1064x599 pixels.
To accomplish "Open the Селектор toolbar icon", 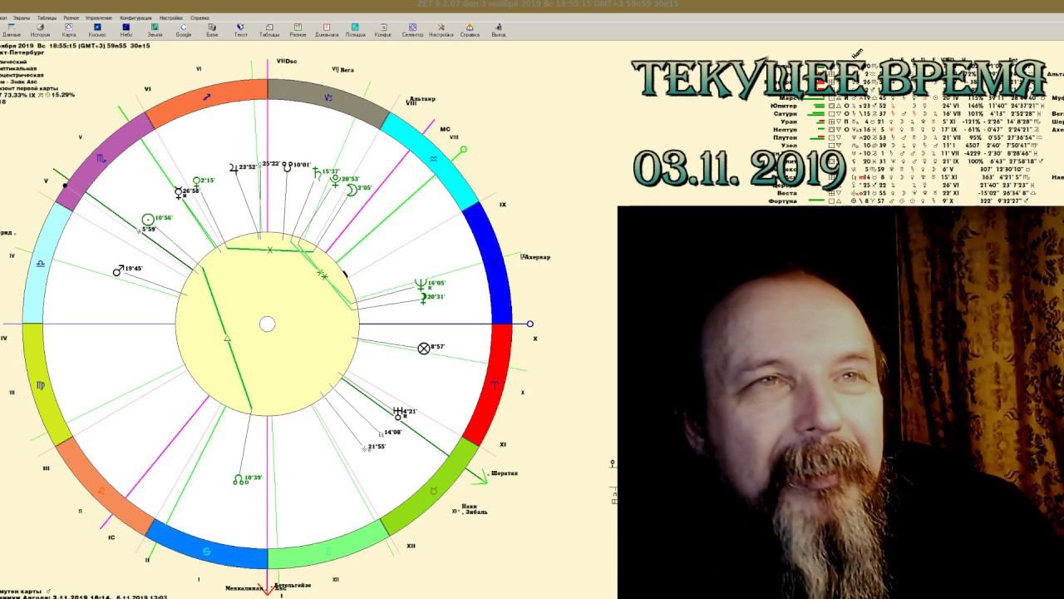I will click(x=412, y=30).
